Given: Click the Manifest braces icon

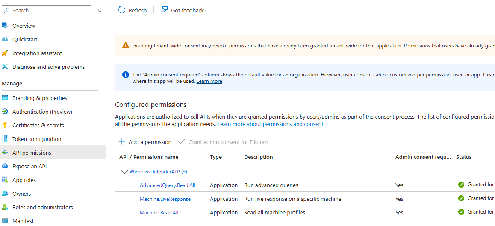Looking at the screenshot, I should (x=5, y=221).
